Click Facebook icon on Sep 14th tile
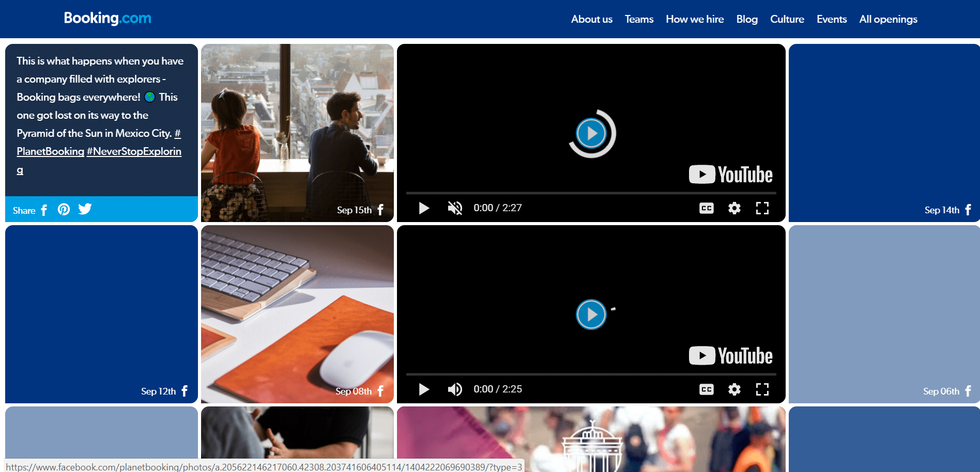The width and height of the screenshot is (980, 472). (x=968, y=210)
